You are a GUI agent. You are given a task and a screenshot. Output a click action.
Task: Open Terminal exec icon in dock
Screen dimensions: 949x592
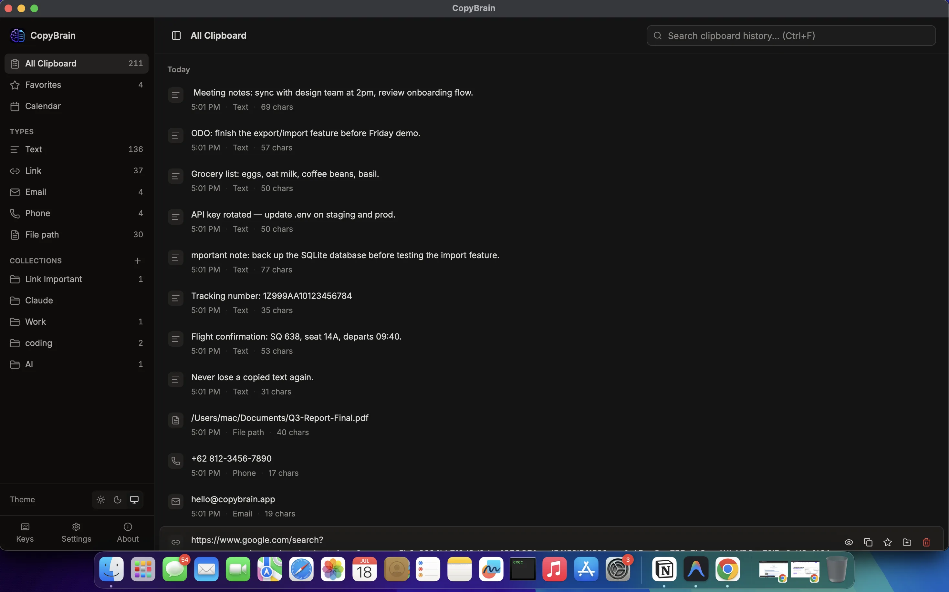click(x=523, y=569)
